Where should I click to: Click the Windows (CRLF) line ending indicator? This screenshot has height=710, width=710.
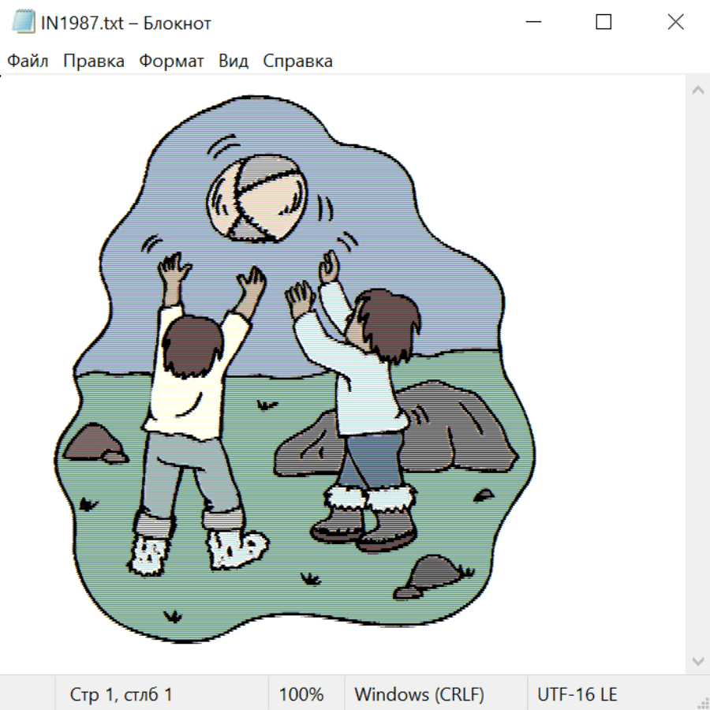(419, 695)
